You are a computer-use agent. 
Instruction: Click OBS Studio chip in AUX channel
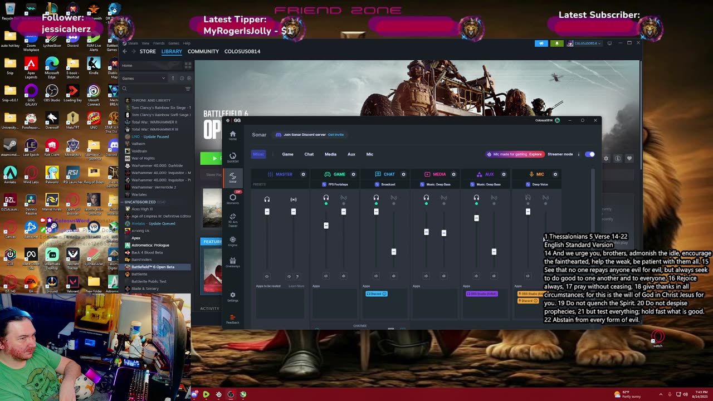pos(482,294)
